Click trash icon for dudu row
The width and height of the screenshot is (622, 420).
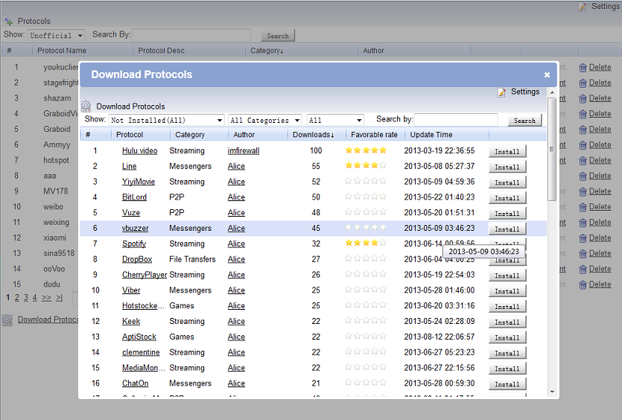coord(583,284)
